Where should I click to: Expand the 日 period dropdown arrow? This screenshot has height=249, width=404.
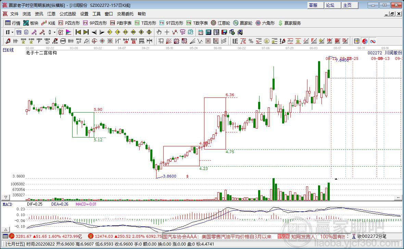click(12, 32)
